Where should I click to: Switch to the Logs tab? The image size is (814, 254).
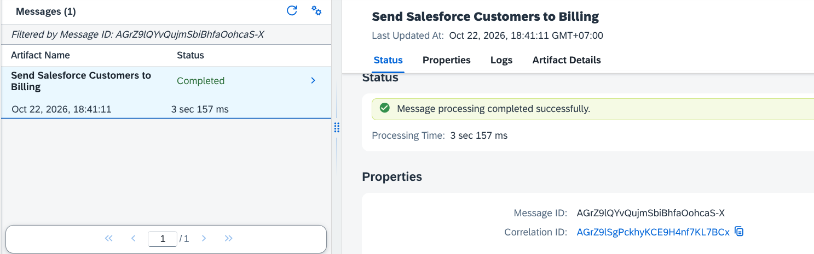click(501, 60)
